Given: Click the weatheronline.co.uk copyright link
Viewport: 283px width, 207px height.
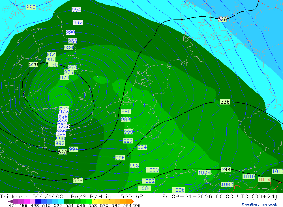Looking at the screenshot, I should [259, 204].
